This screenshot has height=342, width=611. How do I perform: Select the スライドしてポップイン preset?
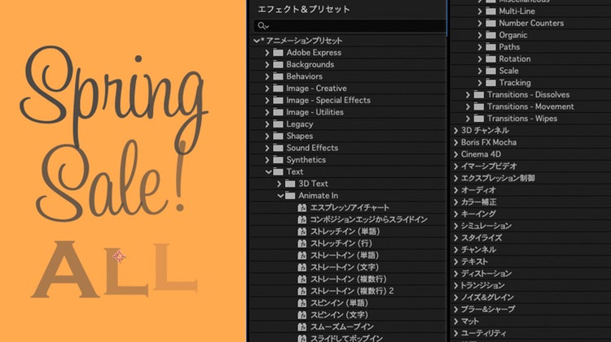346,338
